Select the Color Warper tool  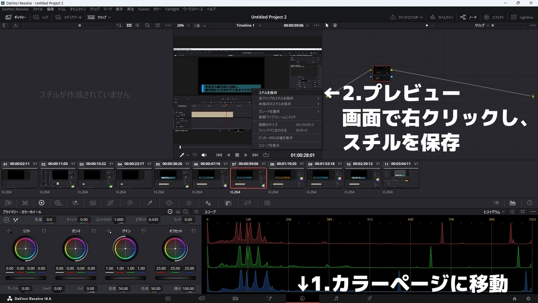(129, 203)
